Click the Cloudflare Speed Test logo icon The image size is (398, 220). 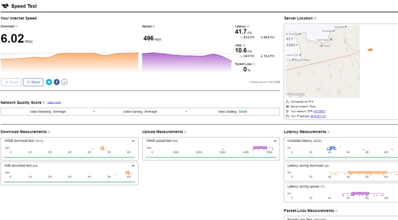click(5, 6)
